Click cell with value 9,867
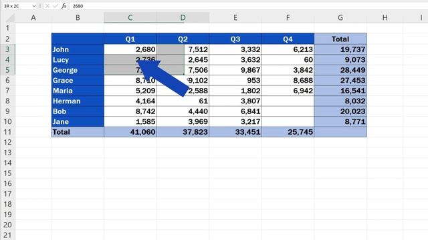428x240 pixels. [x=235, y=70]
